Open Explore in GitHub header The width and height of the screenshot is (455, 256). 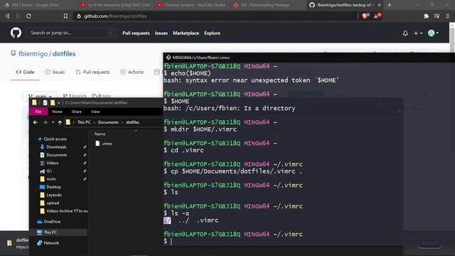point(212,33)
